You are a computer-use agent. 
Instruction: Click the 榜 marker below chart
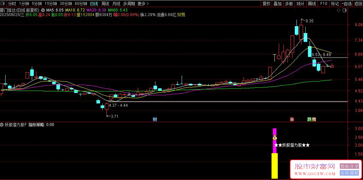point(314,120)
